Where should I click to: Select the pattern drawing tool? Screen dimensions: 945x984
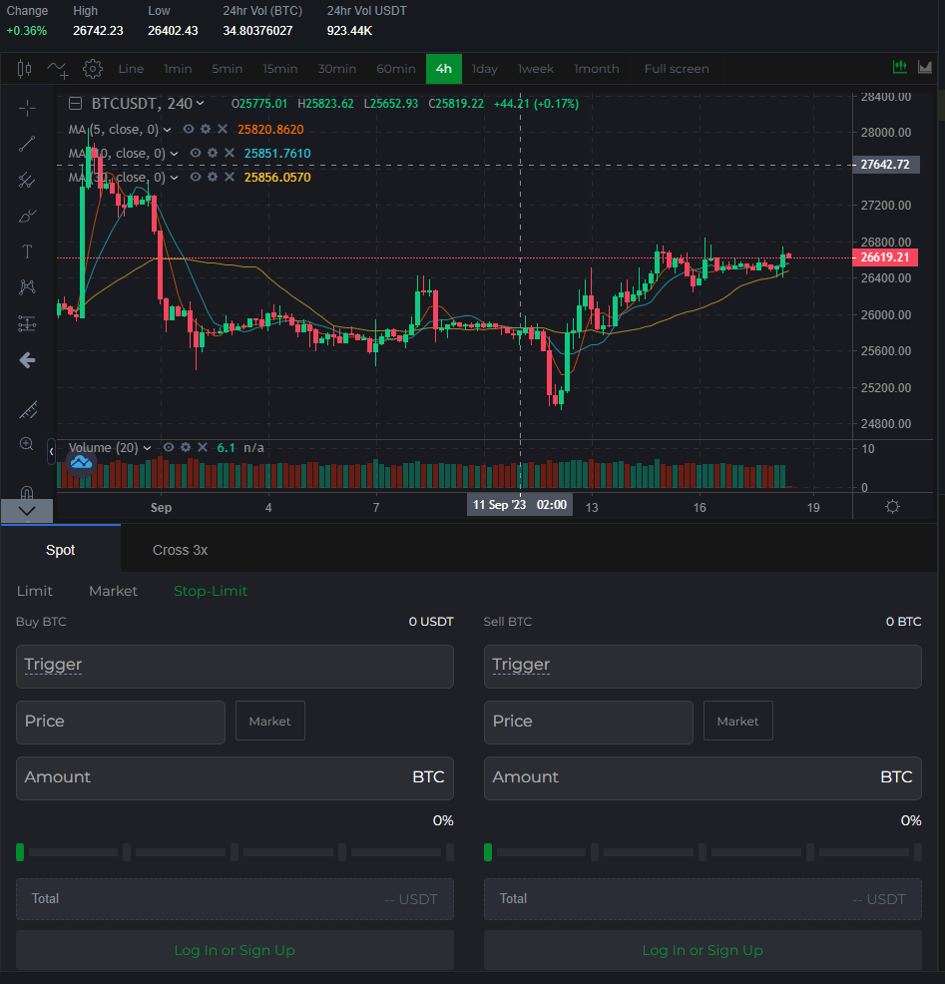[x=27, y=287]
